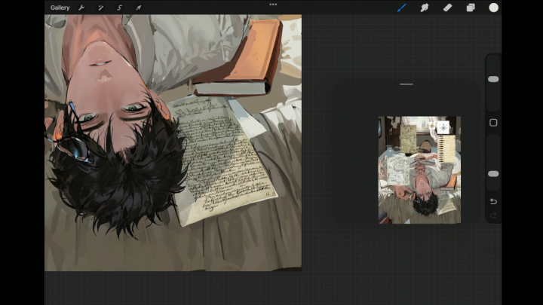Redo the last action
The height and width of the screenshot is (305, 543).
[493, 215]
